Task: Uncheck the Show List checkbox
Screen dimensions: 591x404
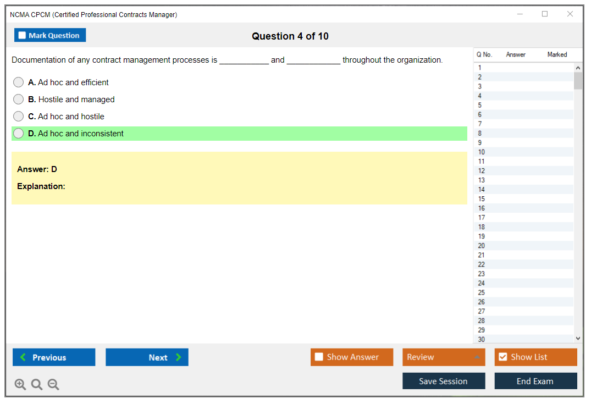Action: tap(502, 357)
